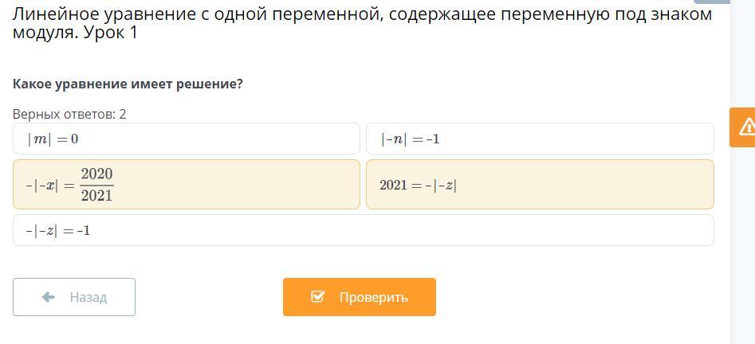The height and width of the screenshot is (344, 755).
Task: Click the '|-n| = -1' formula text
Action: tap(410, 139)
